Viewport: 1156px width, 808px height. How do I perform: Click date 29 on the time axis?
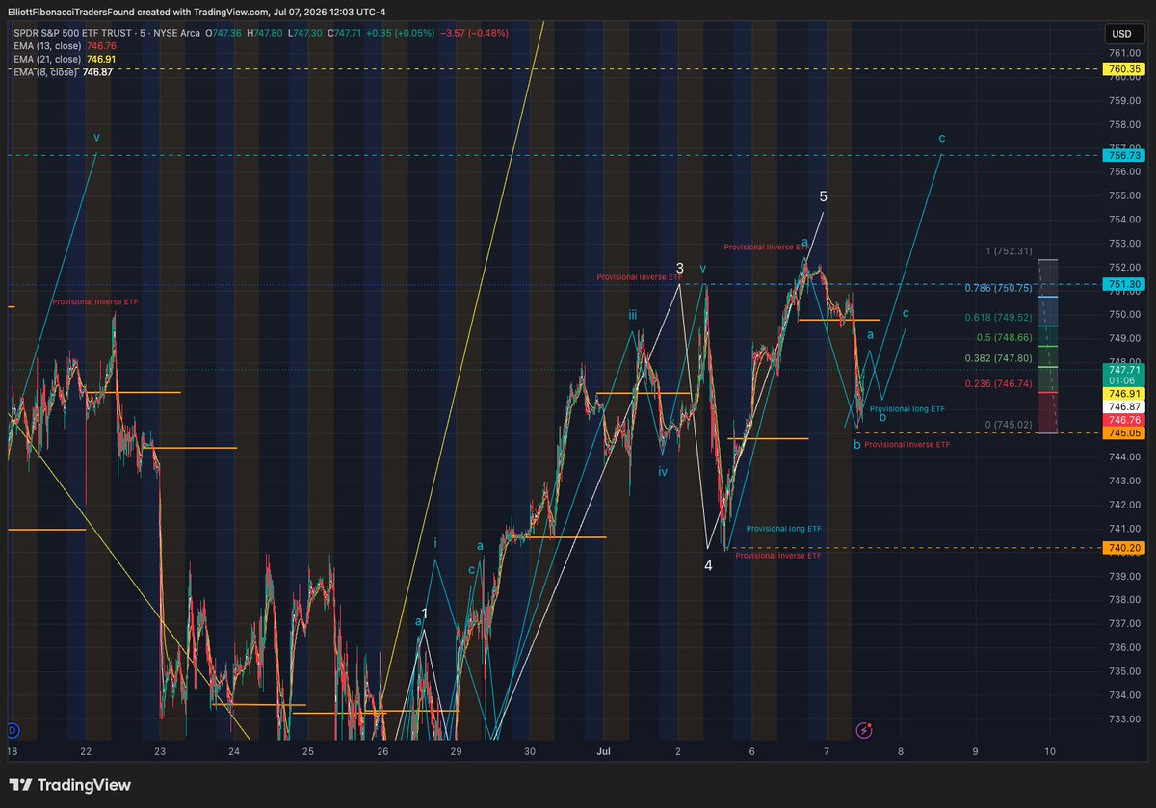coord(457,750)
